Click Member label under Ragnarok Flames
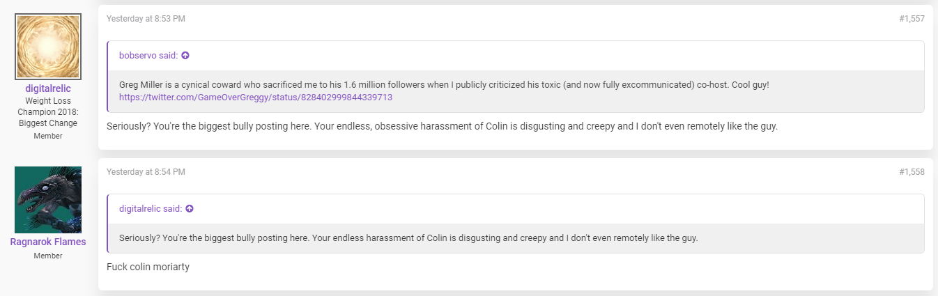938x296 pixels. [48, 256]
